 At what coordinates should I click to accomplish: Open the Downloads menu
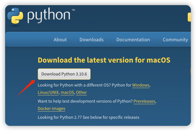pyautogui.click(x=91, y=40)
